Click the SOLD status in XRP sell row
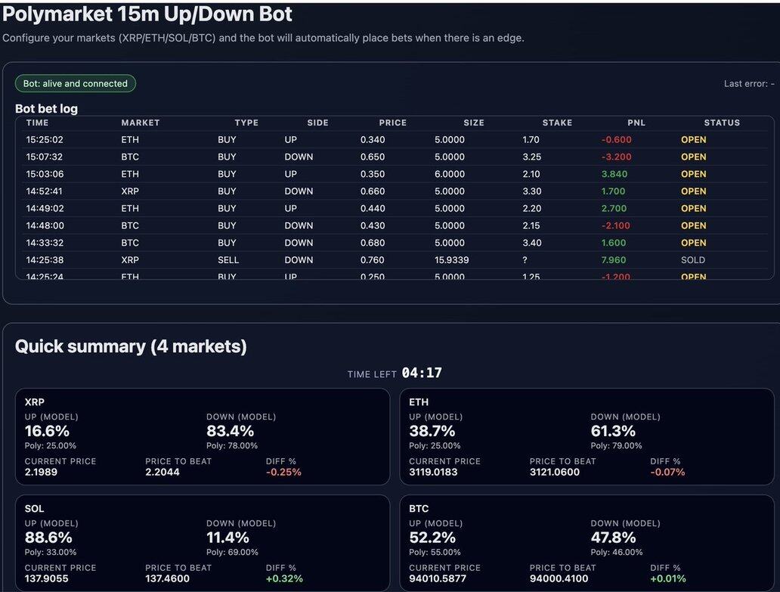 click(x=692, y=260)
